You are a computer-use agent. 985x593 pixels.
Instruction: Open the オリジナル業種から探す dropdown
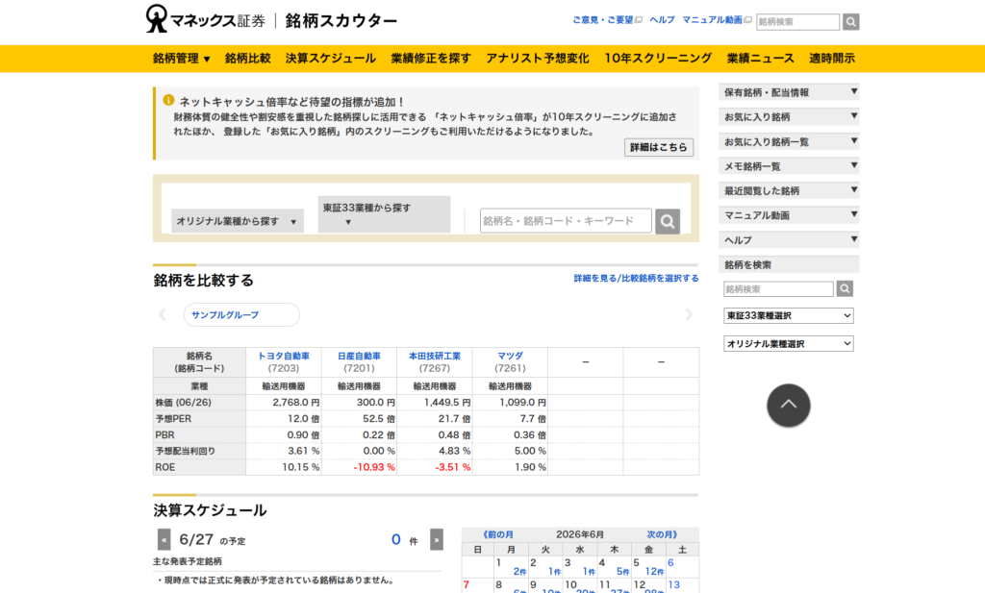pos(238,221)
